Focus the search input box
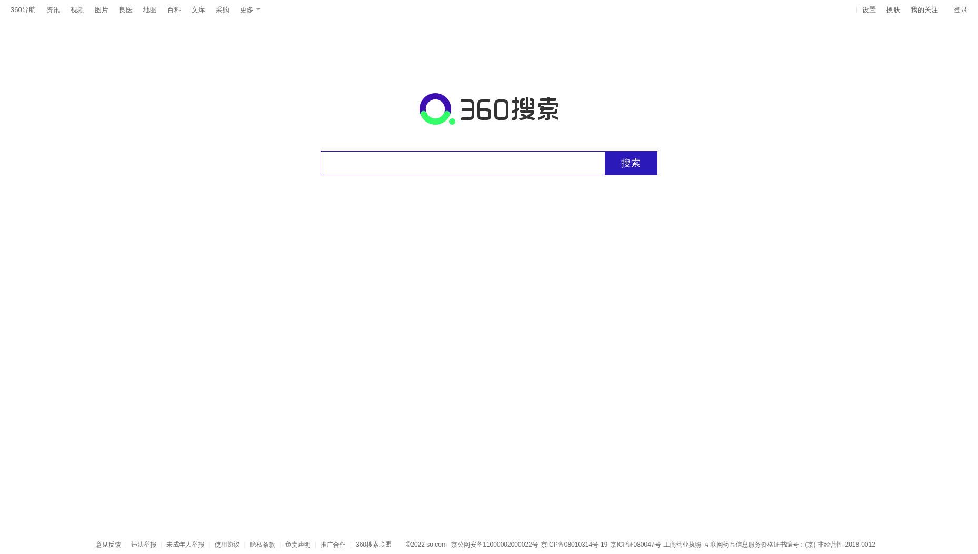This screenshot has height=554, width=978. pyautogui.click(x=463, y=163)
